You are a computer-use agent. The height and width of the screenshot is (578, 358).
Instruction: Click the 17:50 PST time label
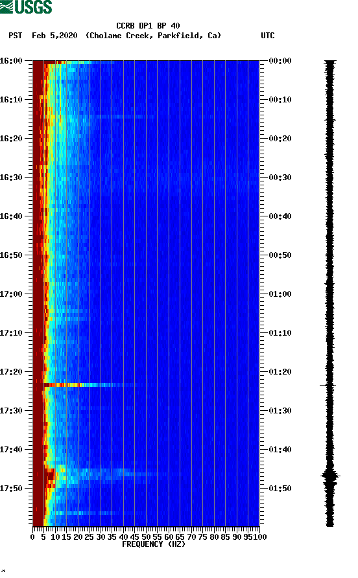(x=11, y=489)
